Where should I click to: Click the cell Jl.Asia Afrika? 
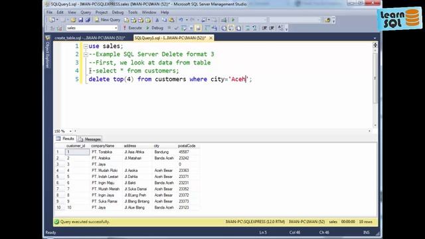pyautogui.click(x=134, y=152)
